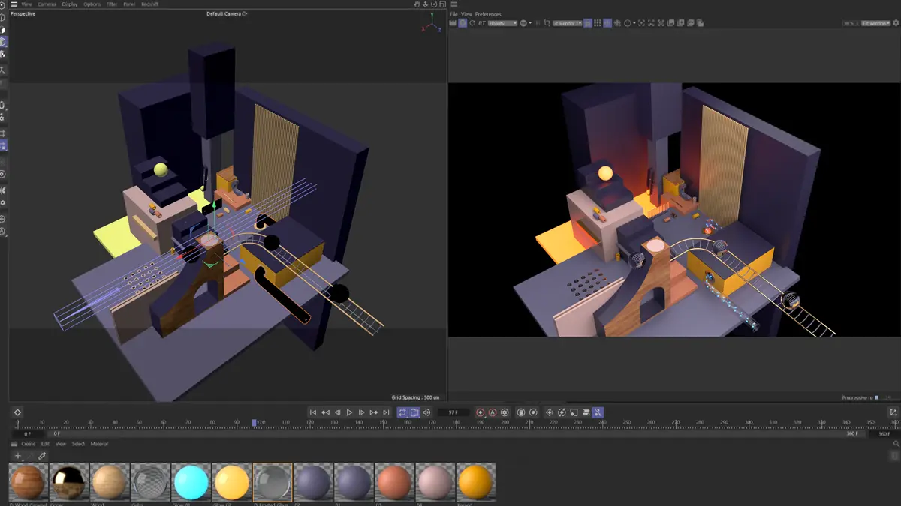Open RenderView settings gear icon

click(x=896, y=23)
